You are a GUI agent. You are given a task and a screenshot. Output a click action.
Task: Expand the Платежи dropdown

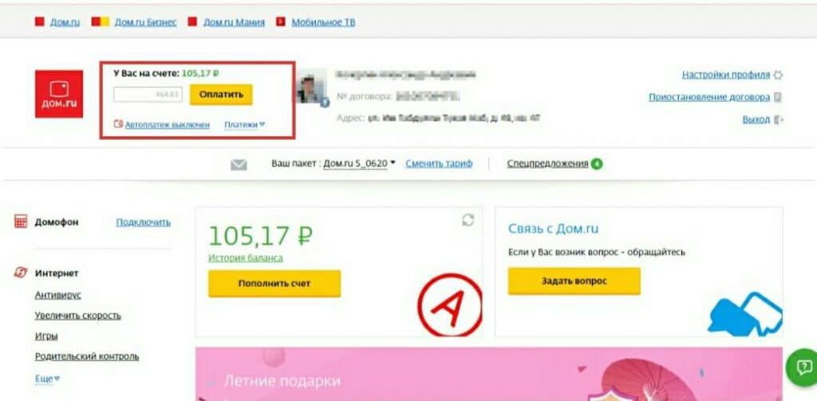pyautogui.click(x=244, y=124)
